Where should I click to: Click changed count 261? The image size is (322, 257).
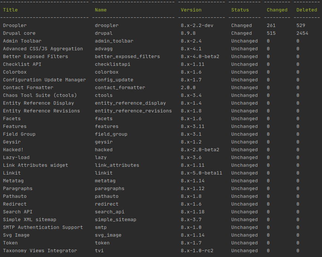pos(271,26)
